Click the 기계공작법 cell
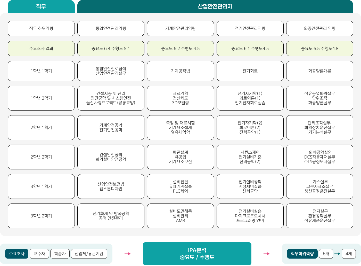 [180, 71]
